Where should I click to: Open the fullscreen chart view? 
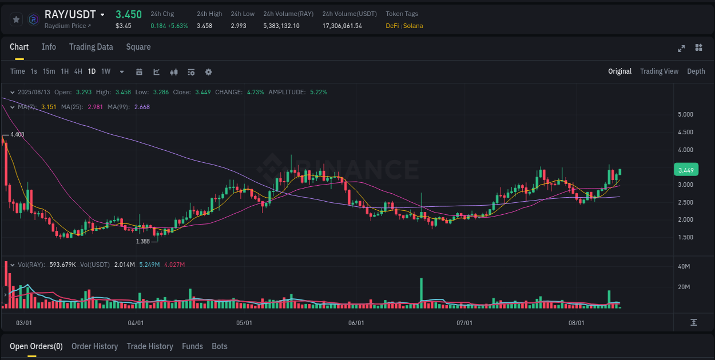[681, 49]
